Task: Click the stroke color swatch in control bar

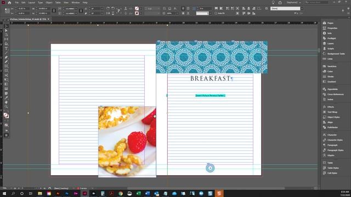Action: coord(137,13)
